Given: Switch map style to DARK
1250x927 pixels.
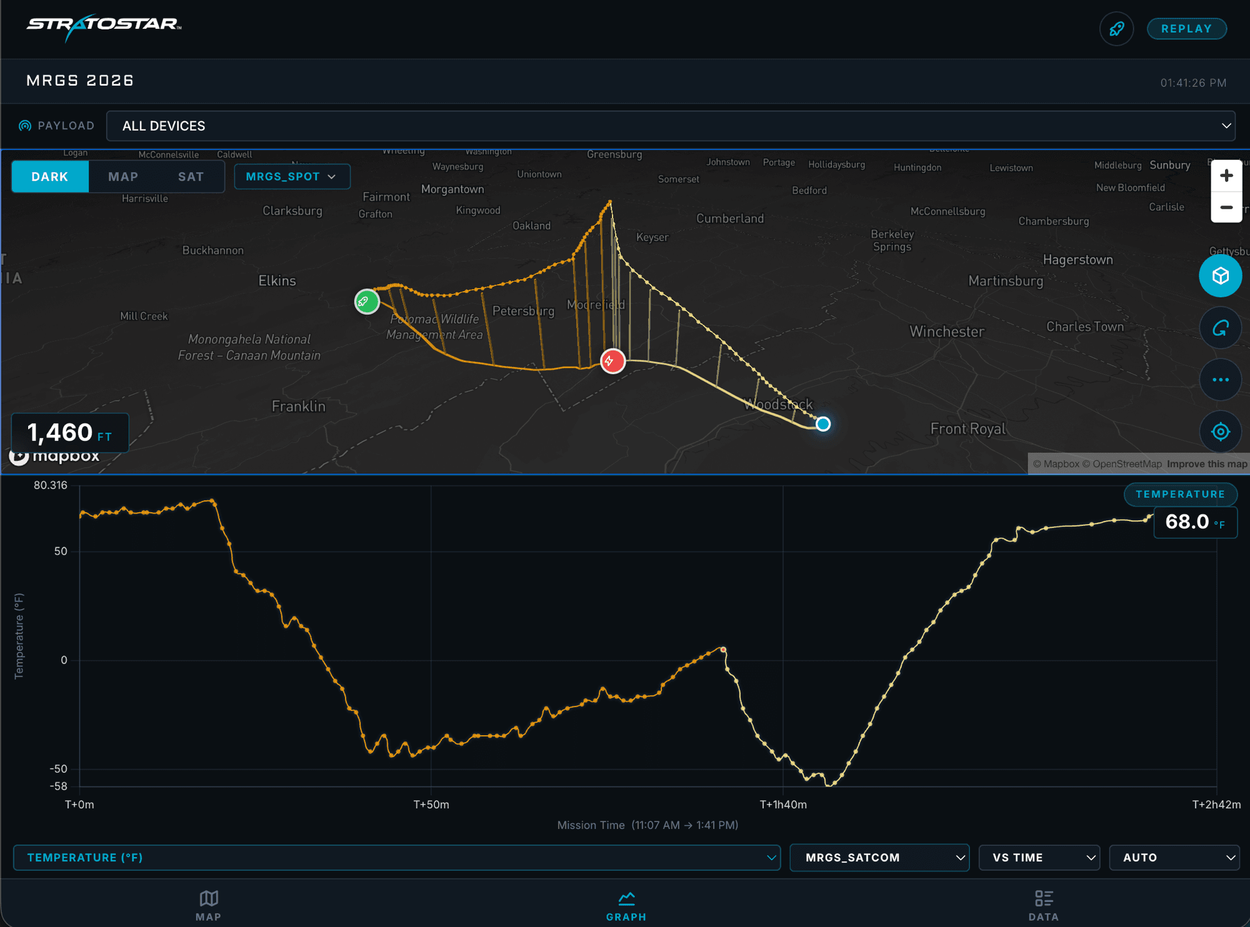Looking at the screenshot, I should pyautogui.click(x=50, y=177).
